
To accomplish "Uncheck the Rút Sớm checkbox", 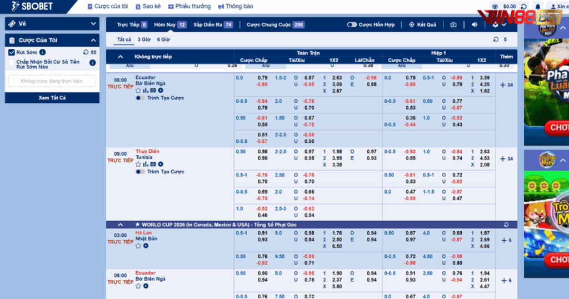I will tap(11, 52).
